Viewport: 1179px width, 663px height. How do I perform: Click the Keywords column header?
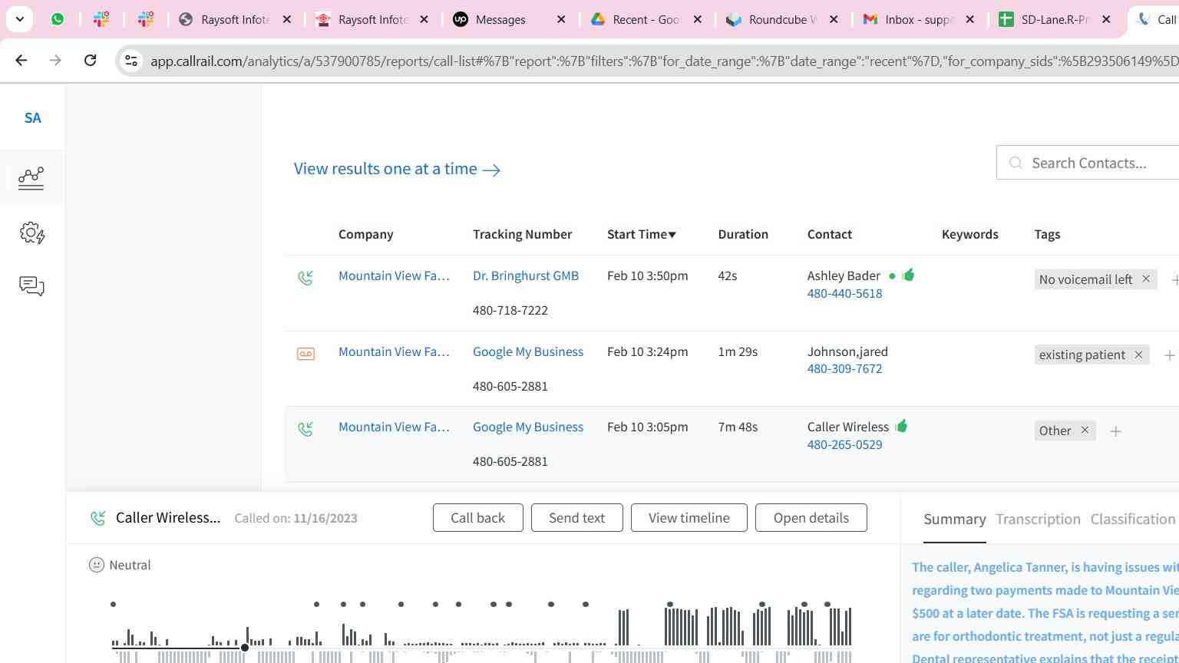tap(969, 234)
